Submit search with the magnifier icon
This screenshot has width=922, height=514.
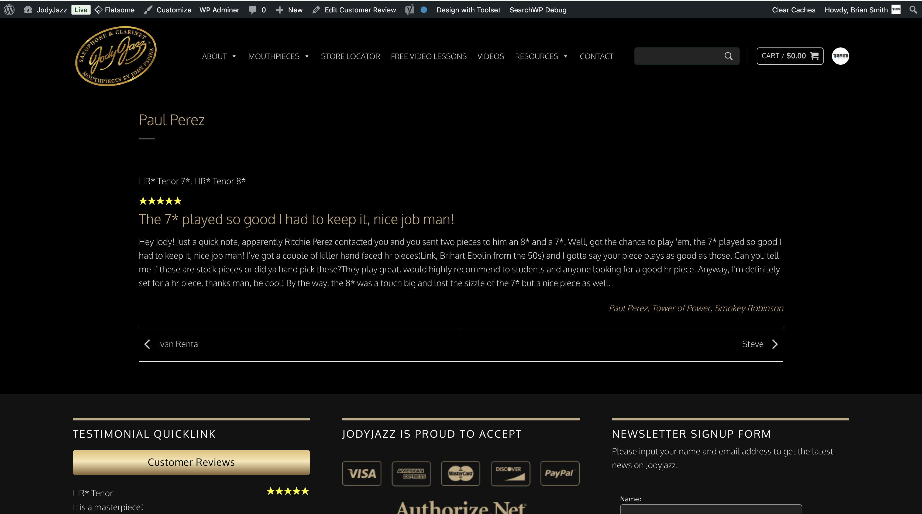coord(728,56)
